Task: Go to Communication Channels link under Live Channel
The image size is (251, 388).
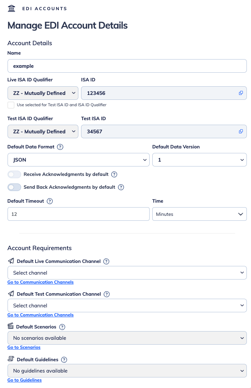Action: click(41, 282)
